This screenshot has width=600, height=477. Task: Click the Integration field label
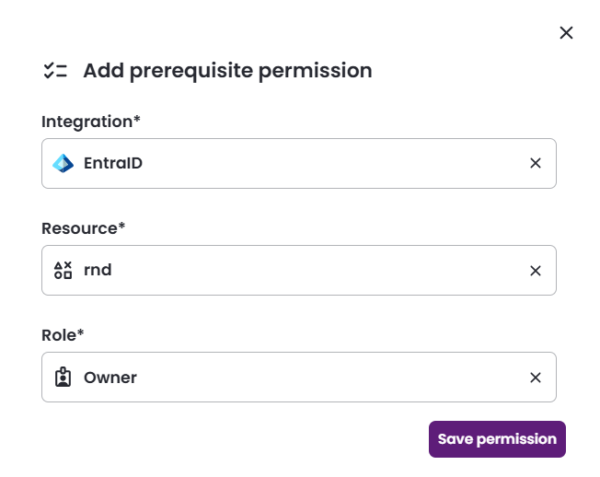(x=87, y=122)
